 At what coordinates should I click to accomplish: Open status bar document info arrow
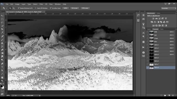(x=40, y=96)
